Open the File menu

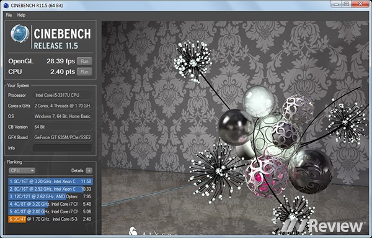pos(9,15)
